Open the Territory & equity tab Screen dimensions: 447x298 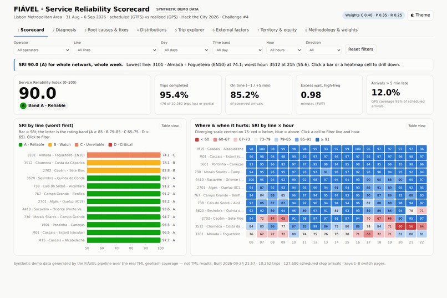(x=277, y=30)
